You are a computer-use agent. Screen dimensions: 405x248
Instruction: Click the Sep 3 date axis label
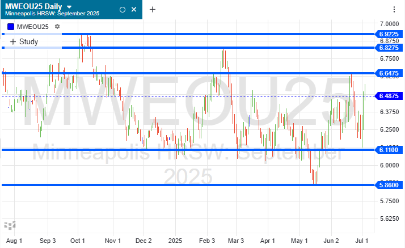pos(48,241)
